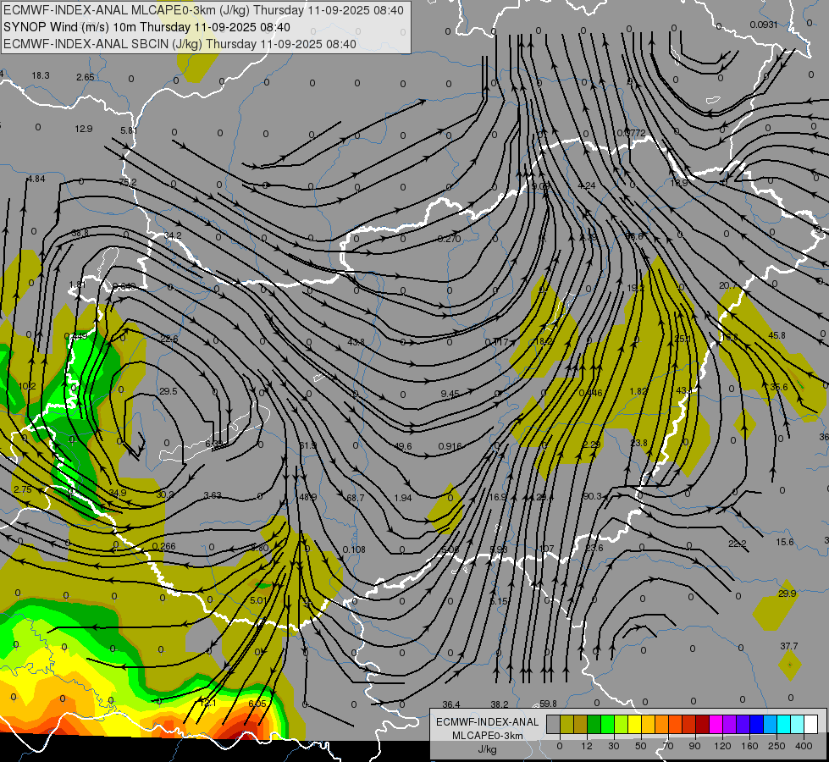Click the map value 43.8

[356, 342]
